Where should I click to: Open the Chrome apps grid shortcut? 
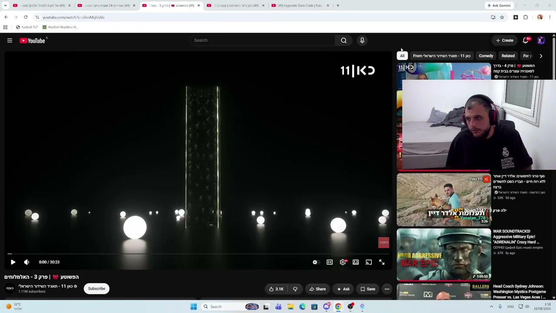click(5, 27)
